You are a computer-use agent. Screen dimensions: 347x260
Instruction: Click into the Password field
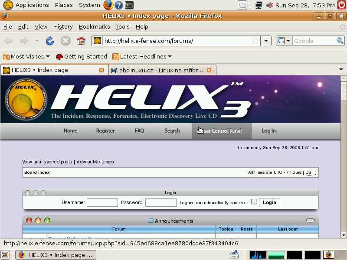161,202
